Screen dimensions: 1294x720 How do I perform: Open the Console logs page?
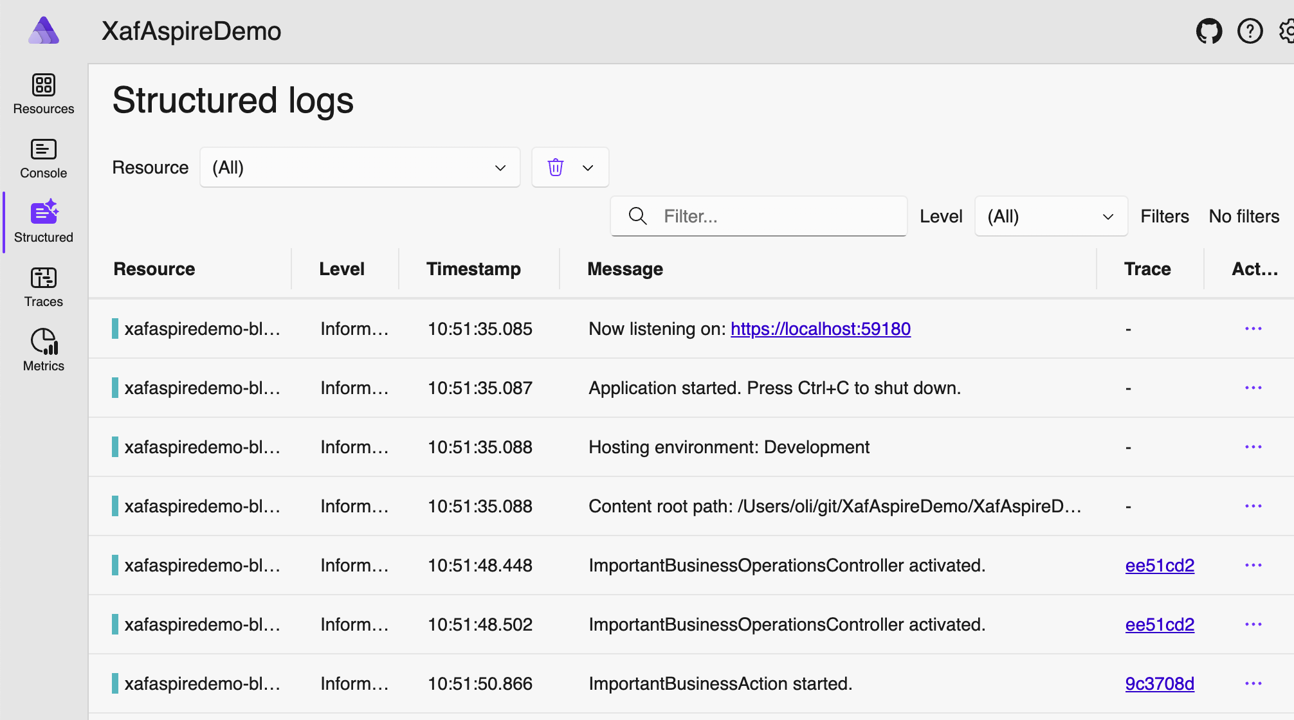[43, 158]
